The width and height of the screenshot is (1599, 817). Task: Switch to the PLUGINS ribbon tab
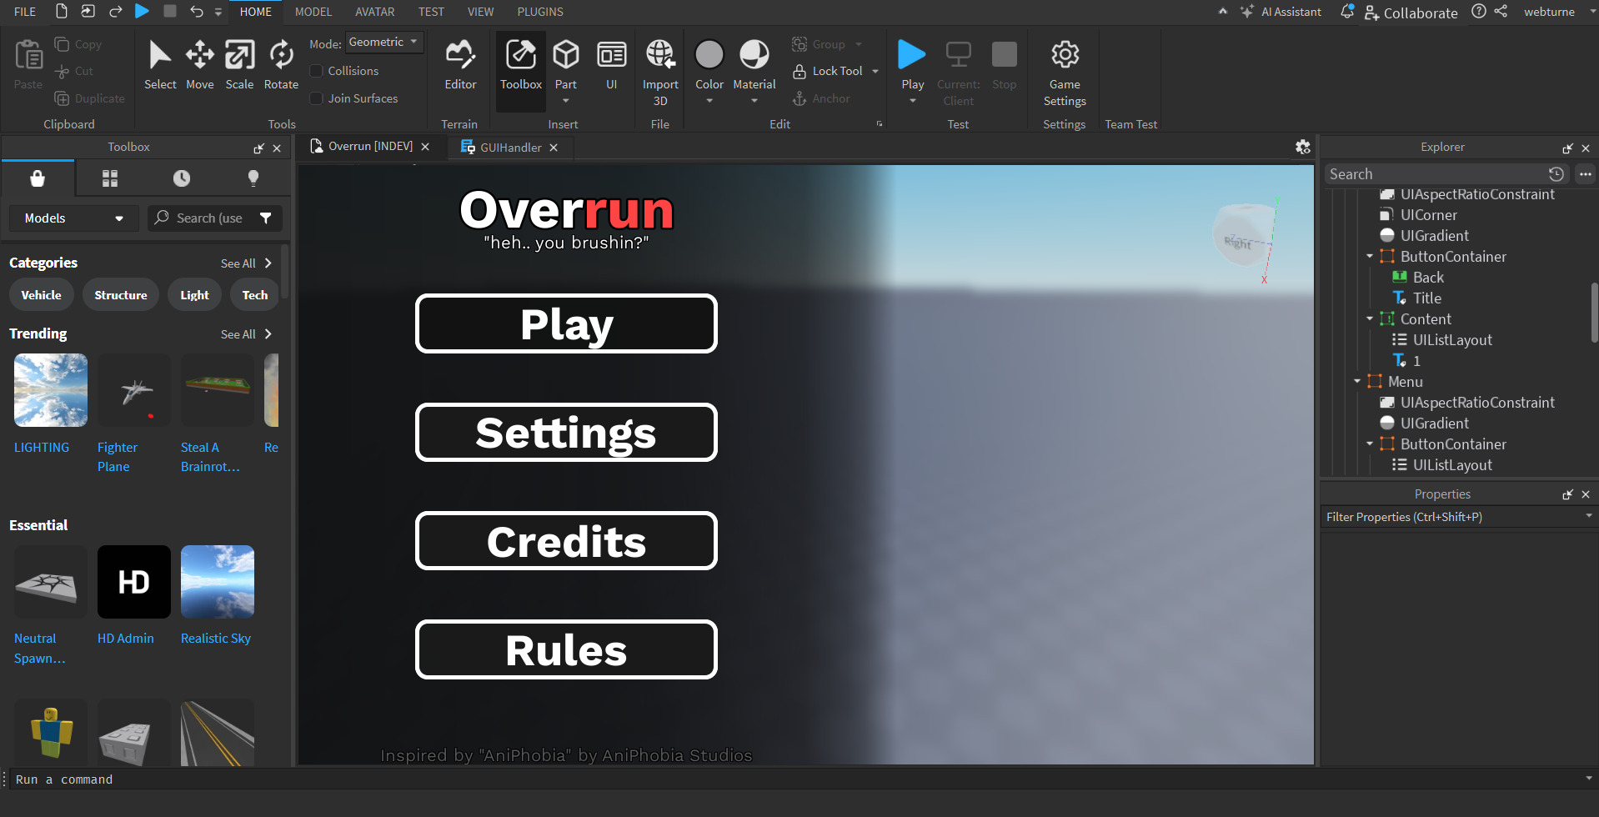click(540, 12)
